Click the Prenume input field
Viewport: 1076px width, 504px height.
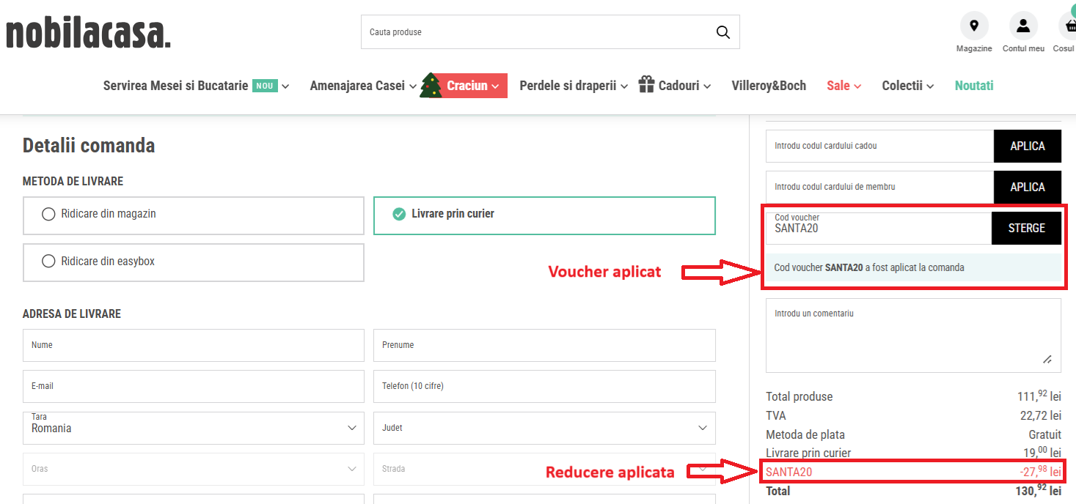pyautogui.click(x=544, y=345)
